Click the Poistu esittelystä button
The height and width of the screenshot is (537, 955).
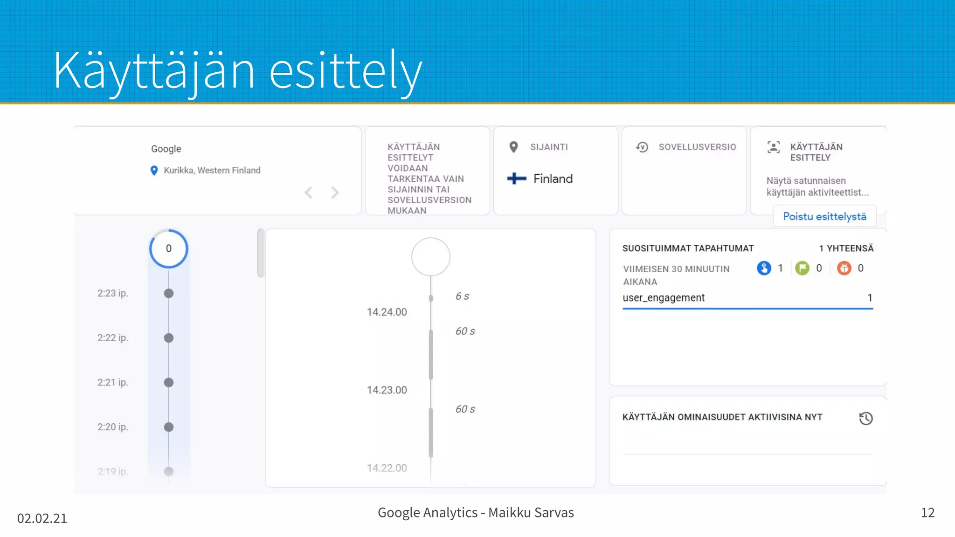coord(824,216)
